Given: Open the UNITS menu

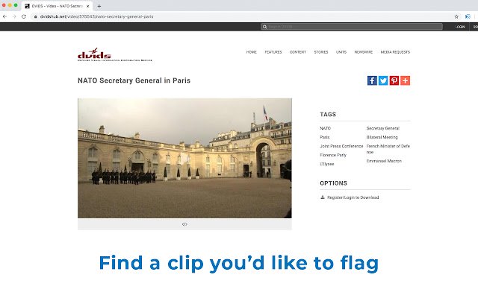Looking at the screenshot, I should point(341,52).
